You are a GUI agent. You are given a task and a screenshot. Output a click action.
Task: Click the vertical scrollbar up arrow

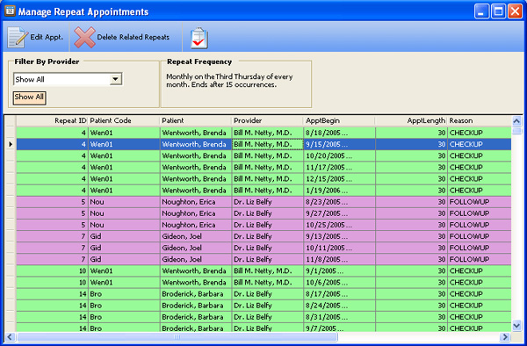[516, 121]
